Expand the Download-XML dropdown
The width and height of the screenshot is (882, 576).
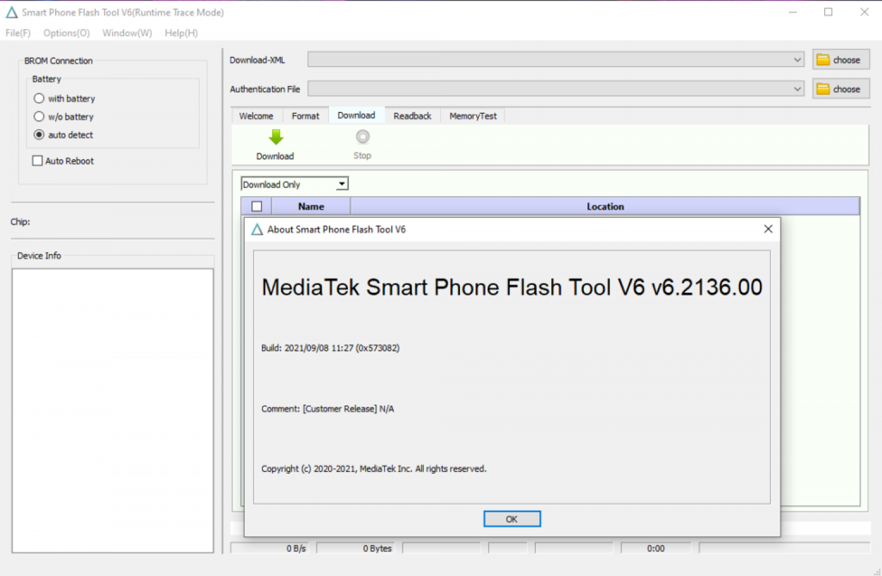(797, 59)
